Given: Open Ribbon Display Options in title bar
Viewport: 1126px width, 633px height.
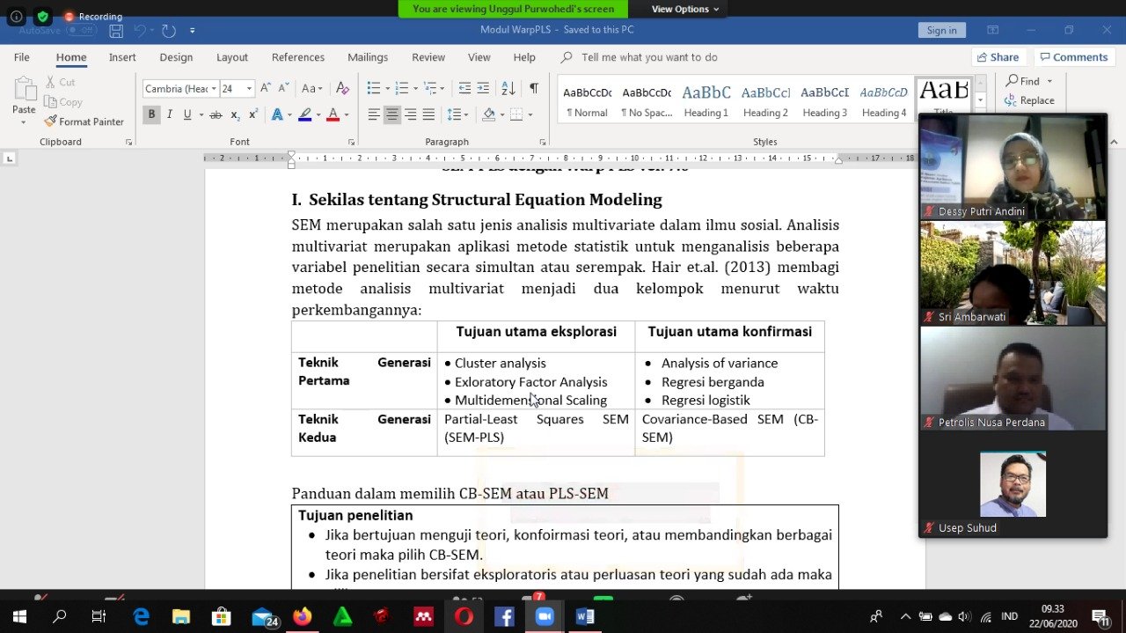Looking at the screenshot, I should (992, 30).
